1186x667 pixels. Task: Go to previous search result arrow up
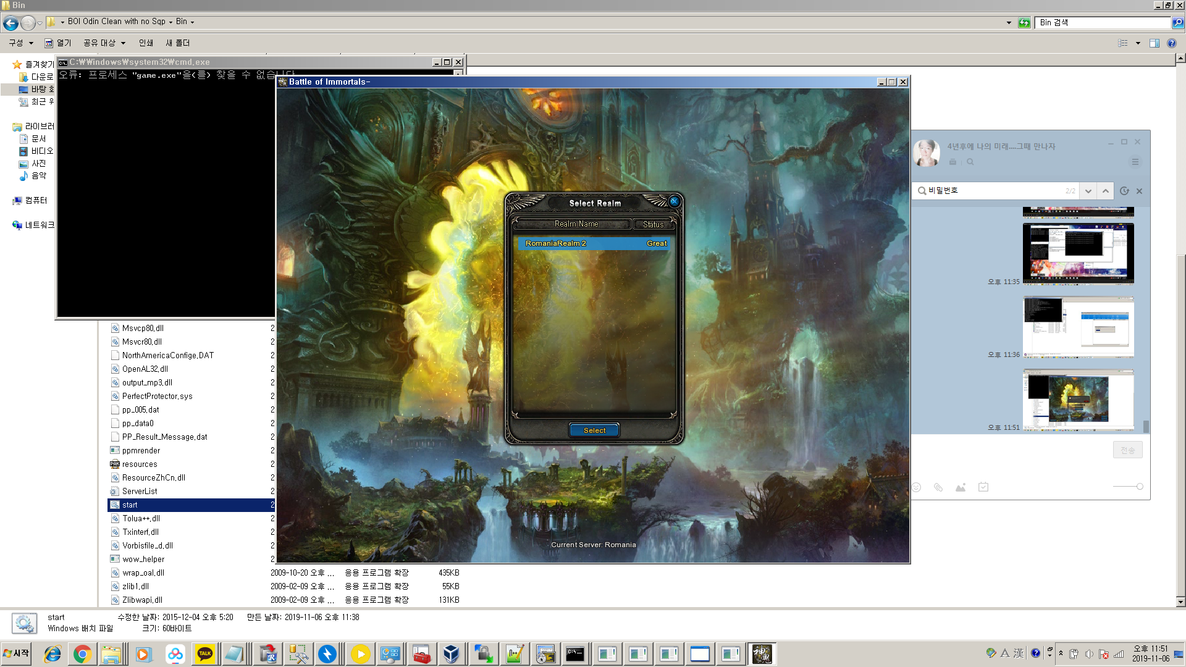[1106, 191]
